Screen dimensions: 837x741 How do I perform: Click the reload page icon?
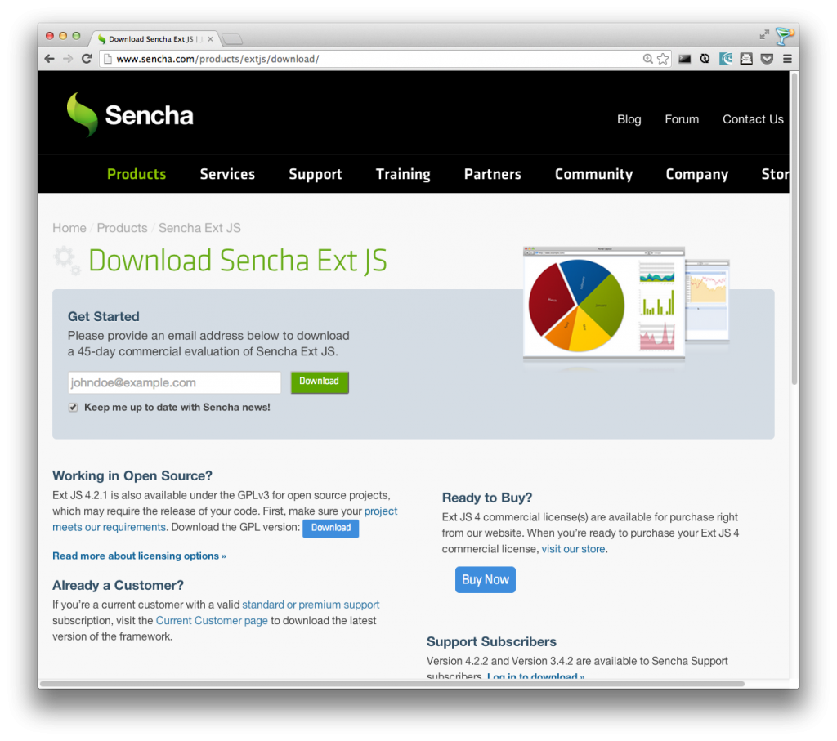coord(87,59)
